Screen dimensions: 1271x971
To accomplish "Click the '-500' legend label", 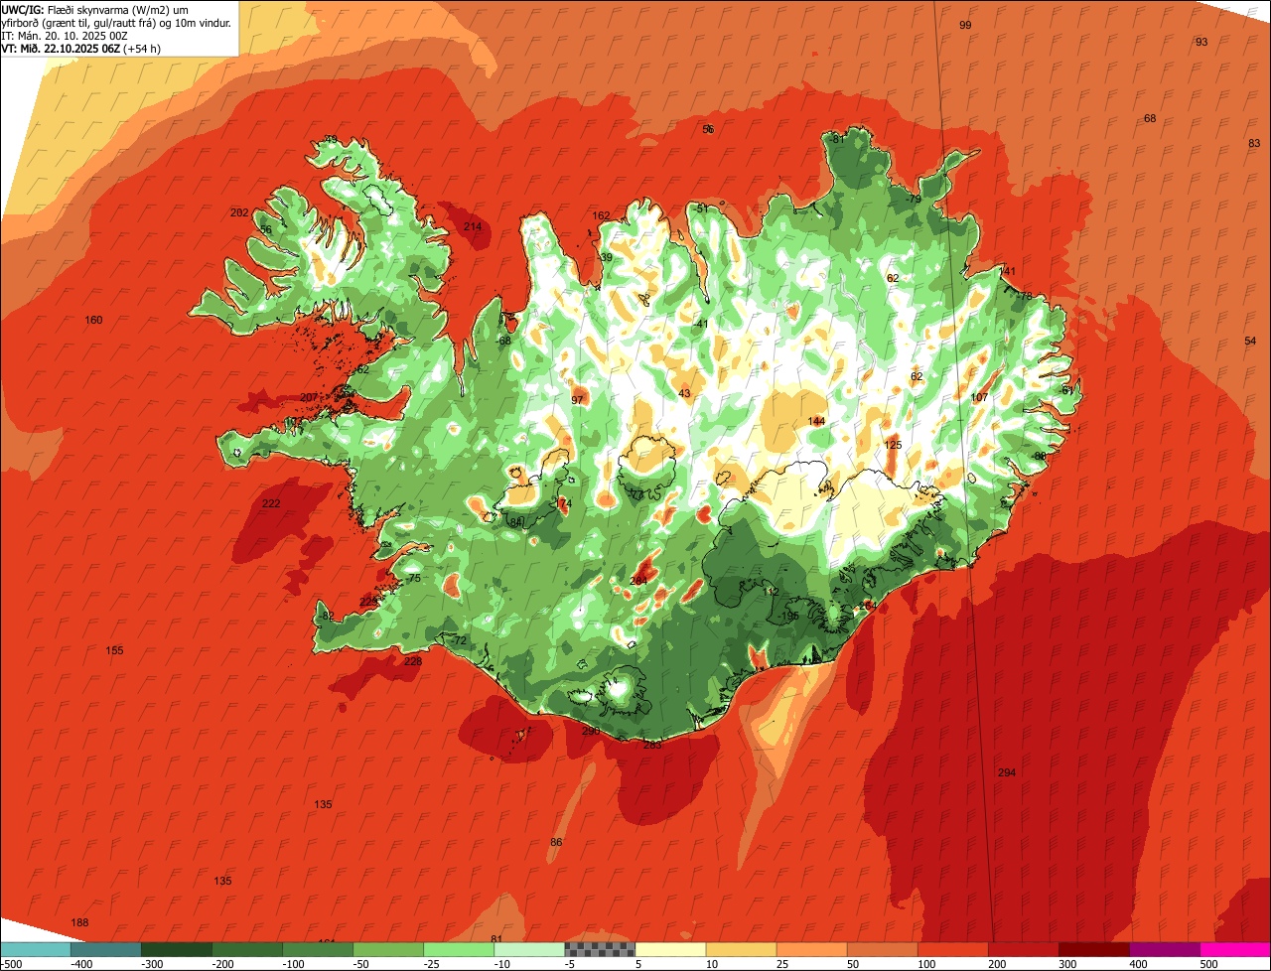I will point(12,964).
